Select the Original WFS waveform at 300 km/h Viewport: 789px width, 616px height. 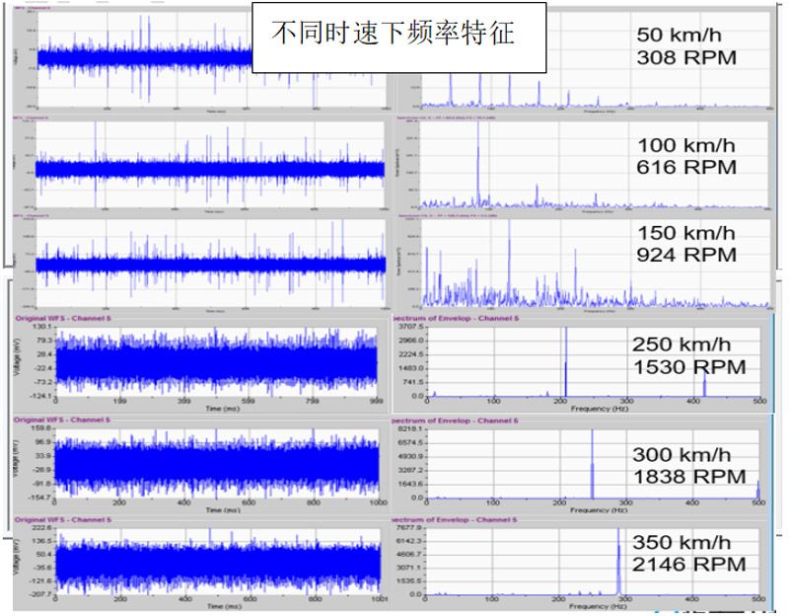click(215, 463)
